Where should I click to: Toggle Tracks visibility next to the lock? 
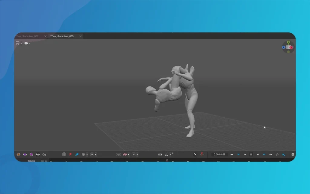pyautogui.click(x=42, y=161)
